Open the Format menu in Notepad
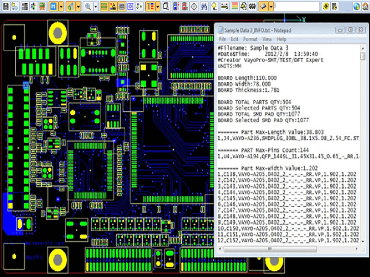 250,39
